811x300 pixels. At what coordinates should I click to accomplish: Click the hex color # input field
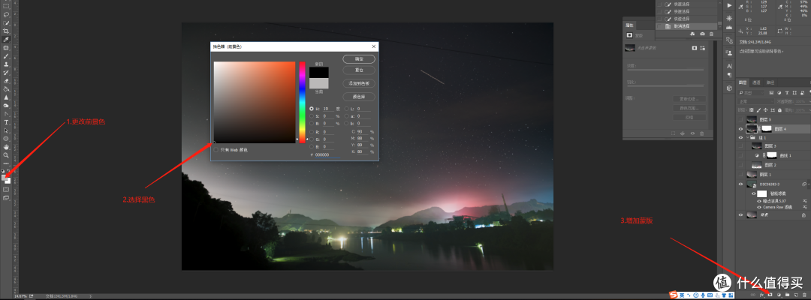point(327,154)
